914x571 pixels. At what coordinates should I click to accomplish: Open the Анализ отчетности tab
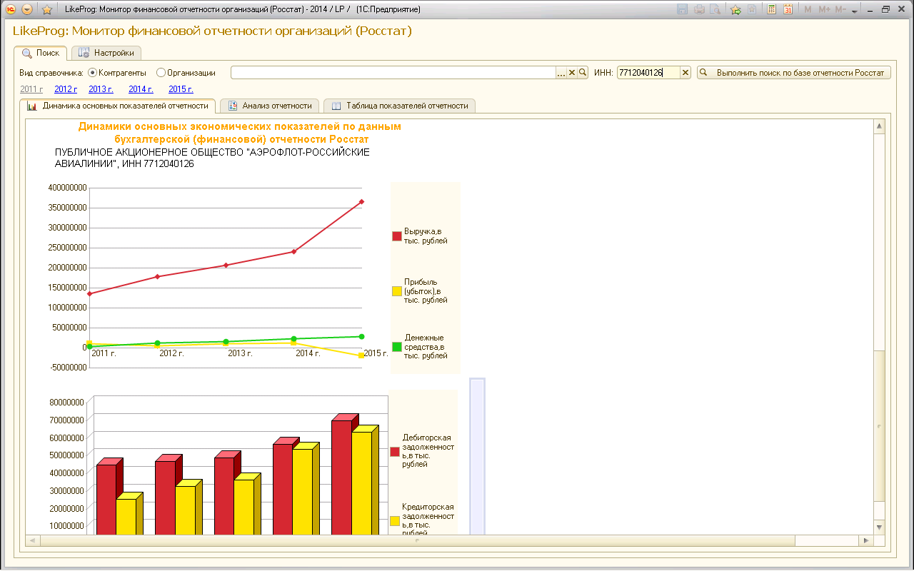coord(269,106)
